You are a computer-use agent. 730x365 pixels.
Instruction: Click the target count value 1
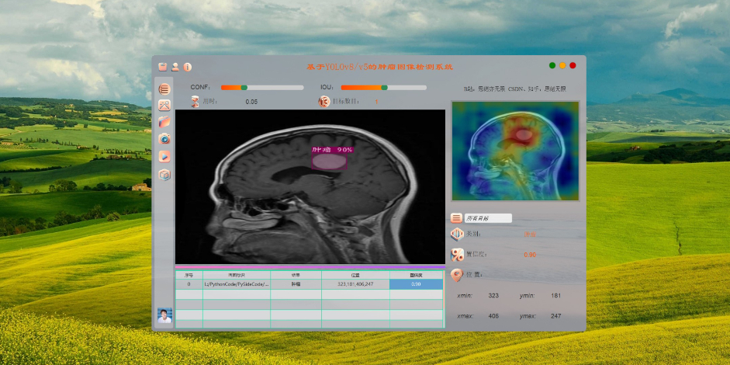coord(376,102)
